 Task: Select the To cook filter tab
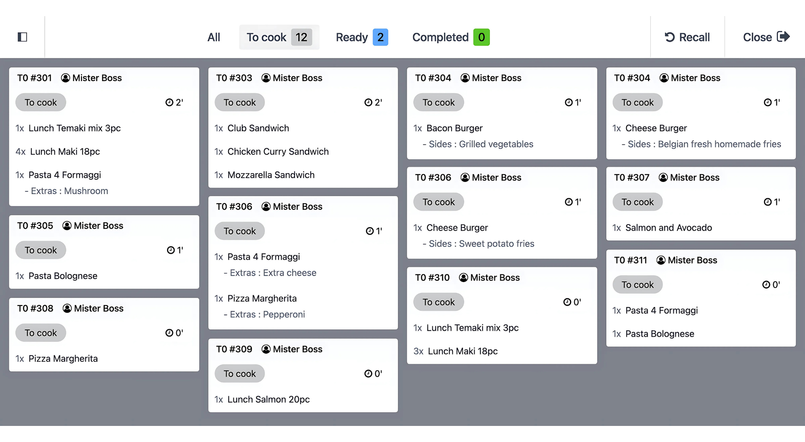click(279, 37)
